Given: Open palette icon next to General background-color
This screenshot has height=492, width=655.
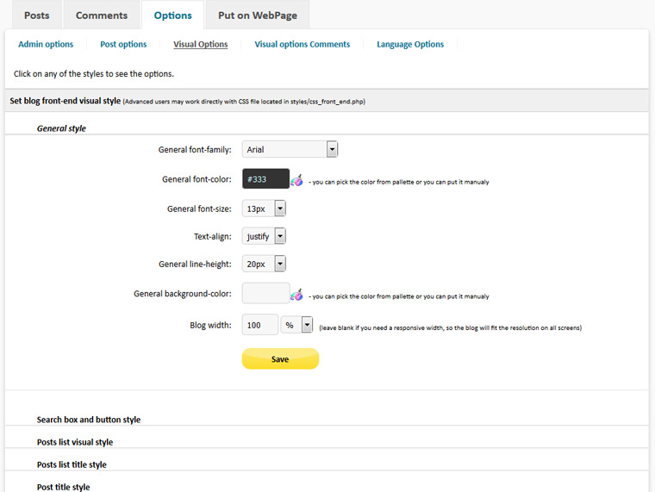Looking at the screenshot, I should pyautogui.click(x=296, y=295).
